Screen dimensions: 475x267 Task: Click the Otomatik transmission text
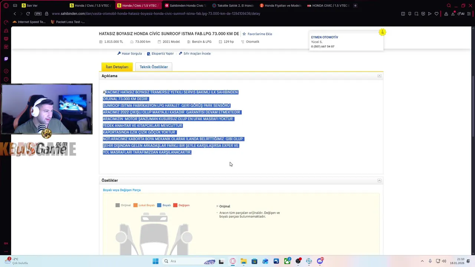[253, 42]
